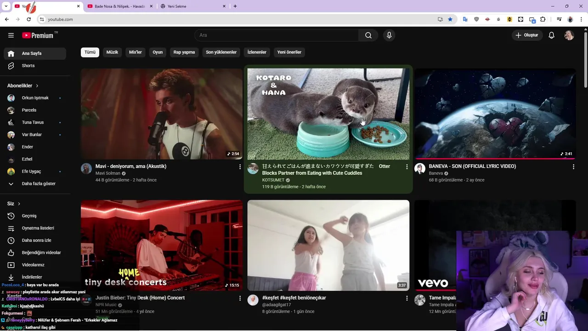The height and width of the screenshot is (331, 588).
Task: Open Ender subscription channel
Action: click(x=35, y=147)
